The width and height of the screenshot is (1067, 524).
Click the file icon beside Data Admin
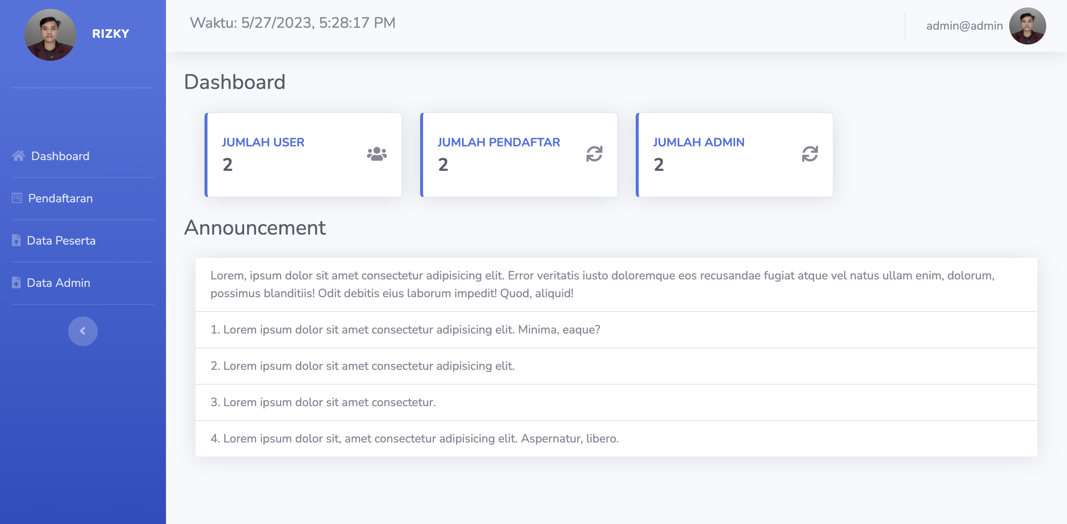(x=16, y=282)
